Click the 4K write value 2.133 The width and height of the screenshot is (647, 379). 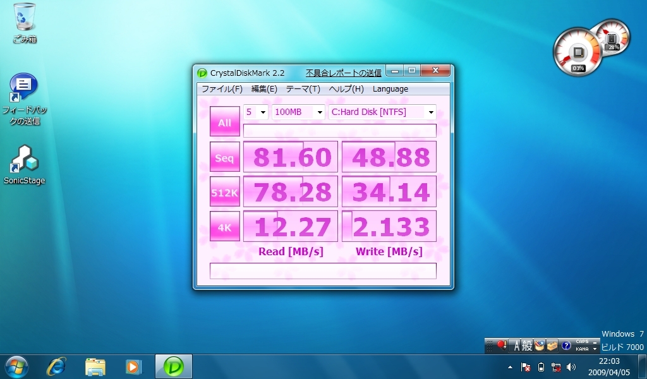click(389, 226)
